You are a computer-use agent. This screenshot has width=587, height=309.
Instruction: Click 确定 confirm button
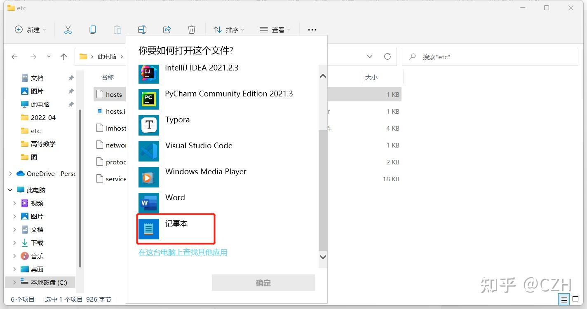[x=263, y=283]
